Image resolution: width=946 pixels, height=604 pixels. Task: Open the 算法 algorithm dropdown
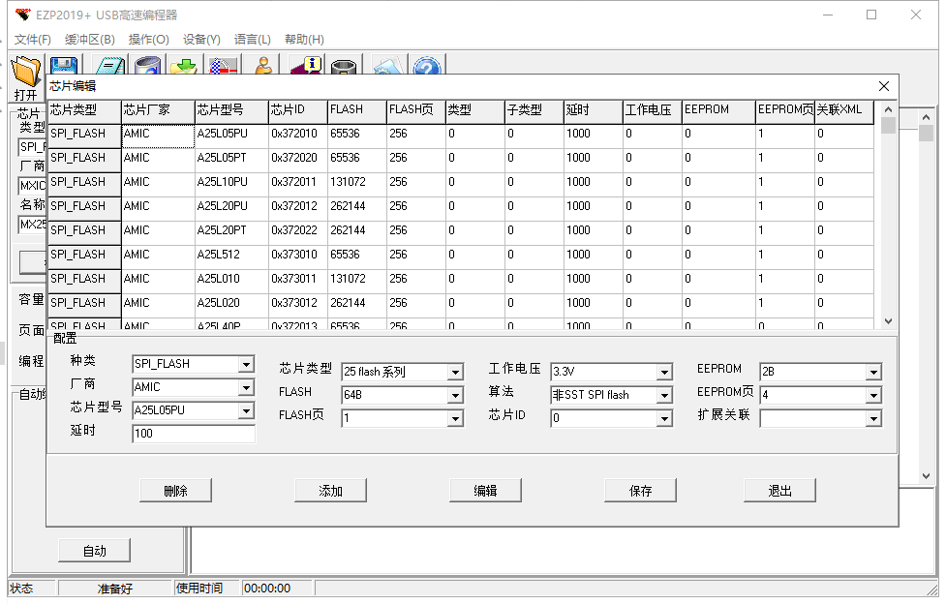pyautogui.click(x=663, y=395)
